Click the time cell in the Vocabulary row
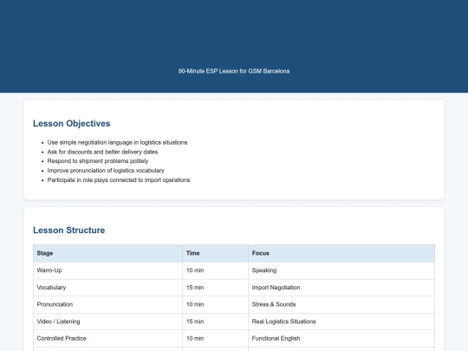The height and width of the screenshot is (351, 468). pyautogui.click(x=215, y=288)
